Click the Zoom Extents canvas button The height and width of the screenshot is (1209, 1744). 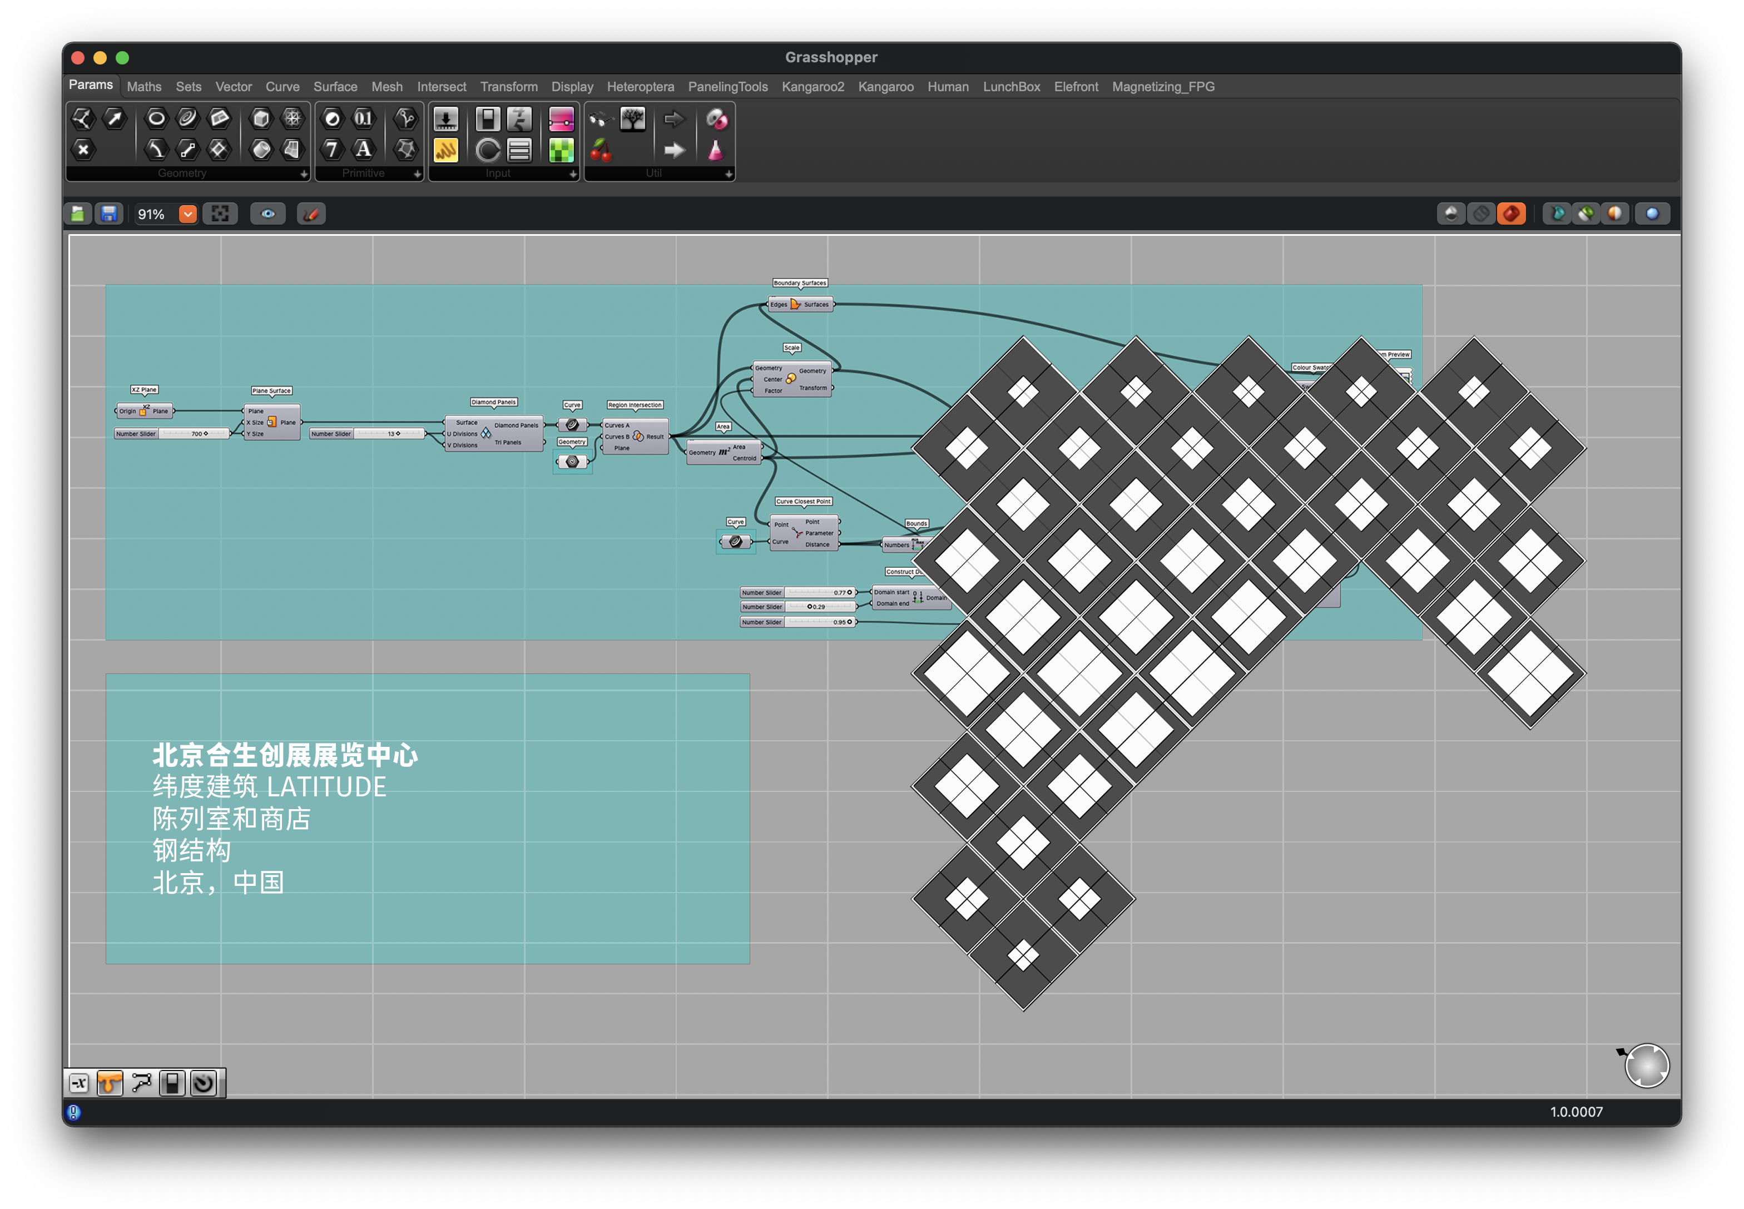[220, 214]
